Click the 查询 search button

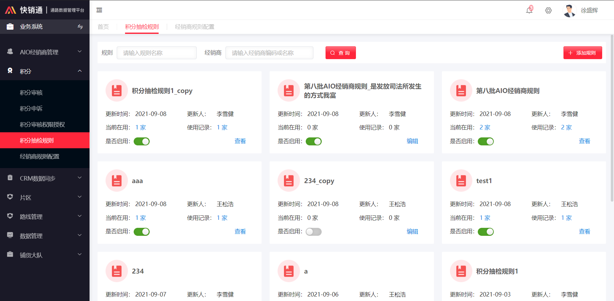(341, 53)
